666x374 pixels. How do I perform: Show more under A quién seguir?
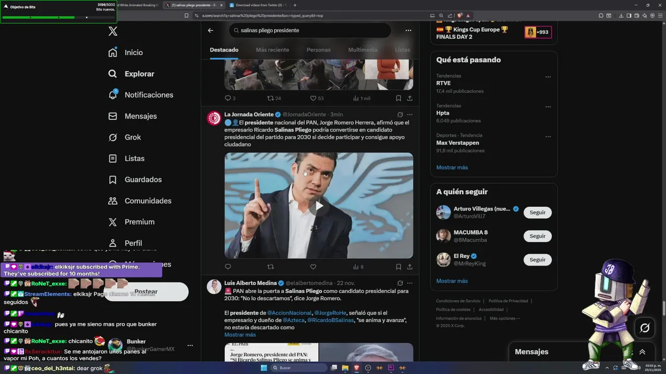pyautogui.click(x=452, y=281)
